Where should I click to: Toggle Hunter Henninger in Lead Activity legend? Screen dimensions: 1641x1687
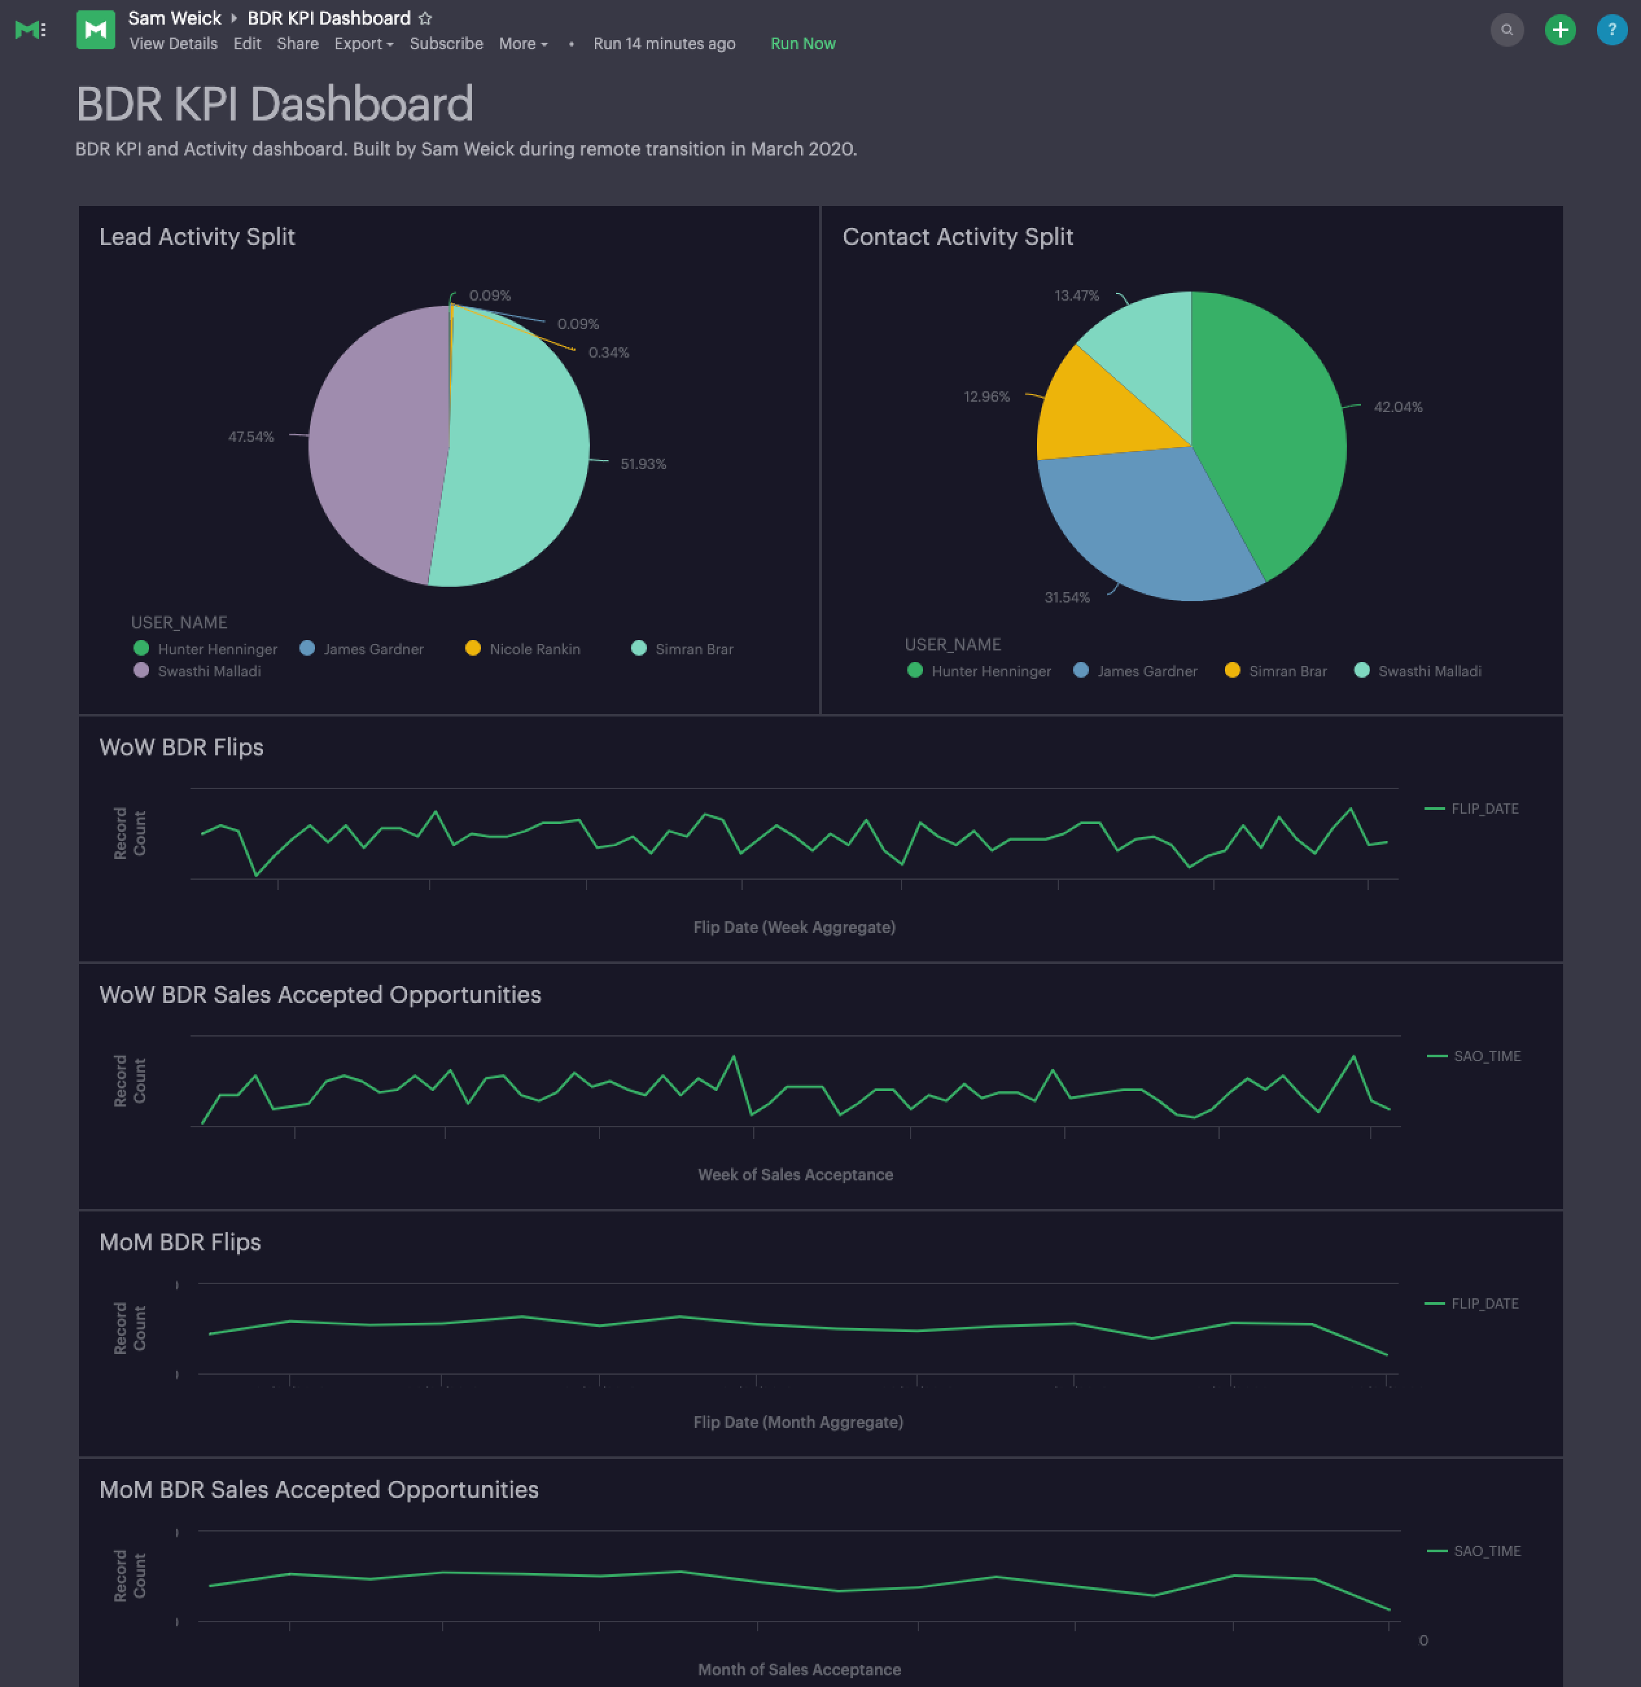pyautogui.click(x=216, y=648)
